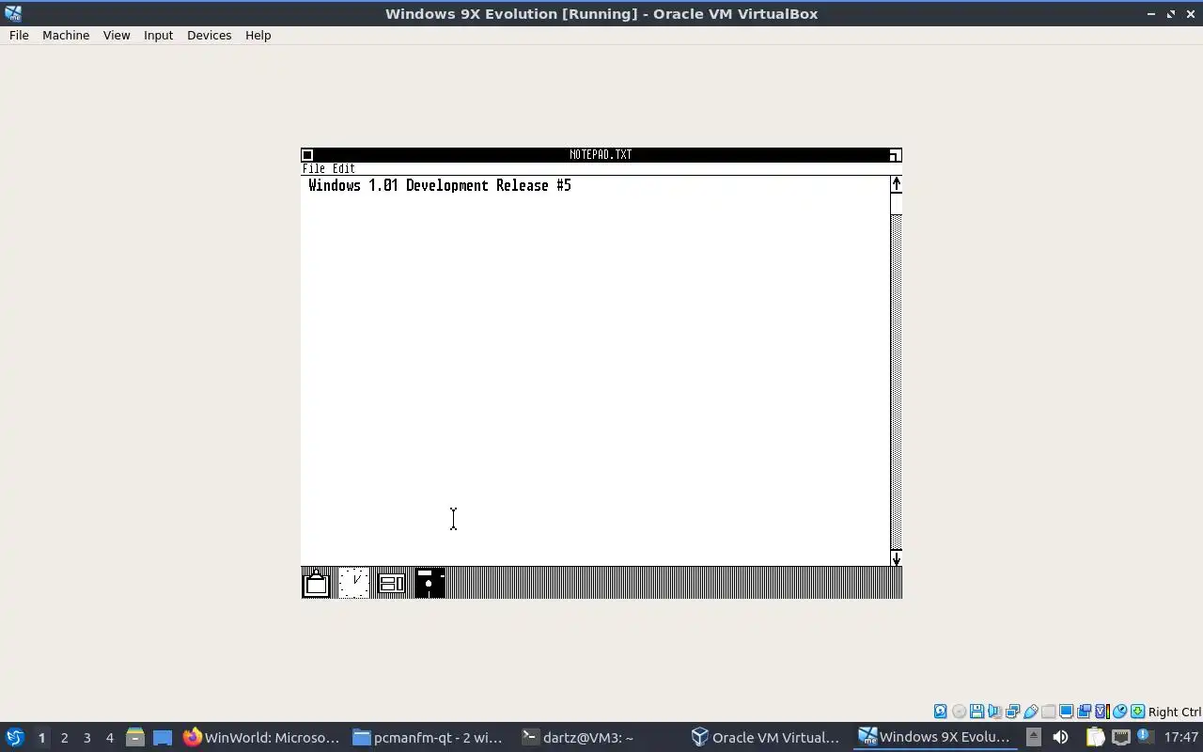Viewport: 1203px width, 752px height.
Task: Switch to the dartz@VM3 terminal window
Action: pos(598,737)
